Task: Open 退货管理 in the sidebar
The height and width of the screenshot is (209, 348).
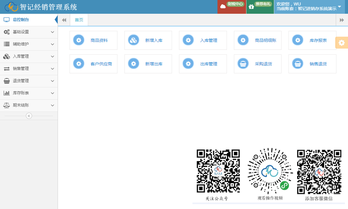Action: coord(29,81)
